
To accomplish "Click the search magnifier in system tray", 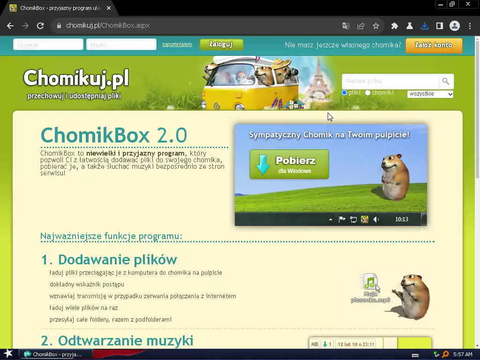I will click(x=445, y=354).
